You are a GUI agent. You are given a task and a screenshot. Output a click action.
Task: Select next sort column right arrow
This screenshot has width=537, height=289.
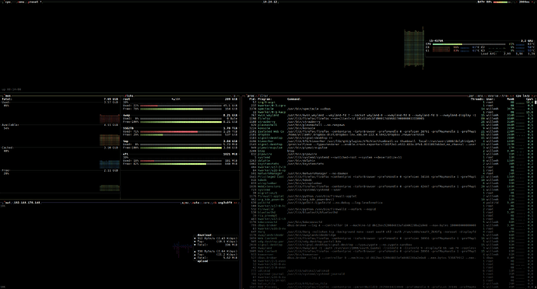(x=533, y=96)
